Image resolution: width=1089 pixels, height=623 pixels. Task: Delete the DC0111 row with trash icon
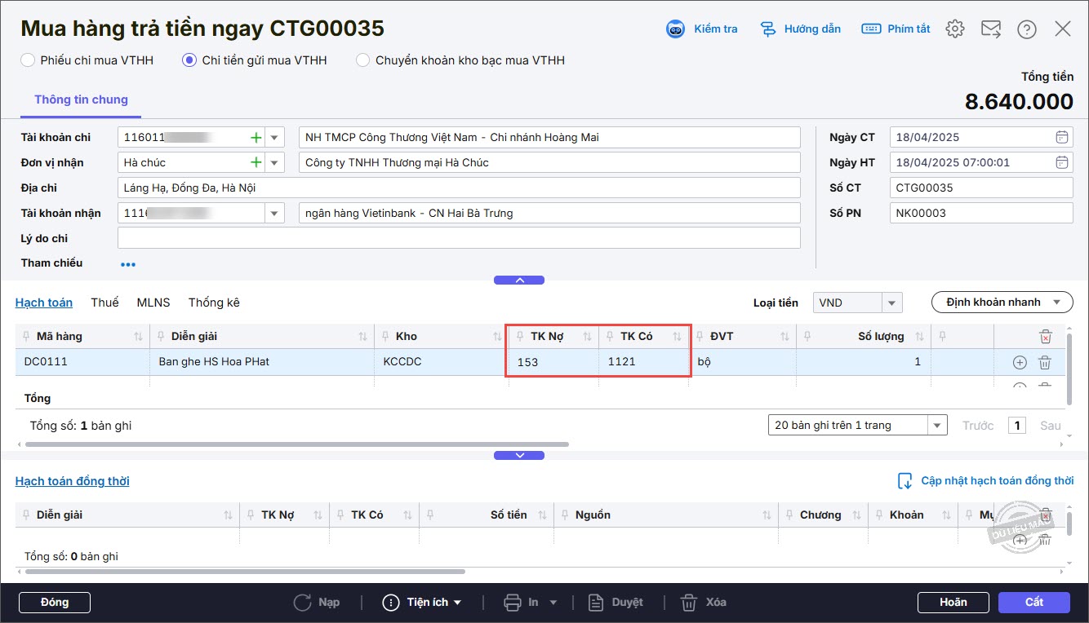click(1044, 363)
